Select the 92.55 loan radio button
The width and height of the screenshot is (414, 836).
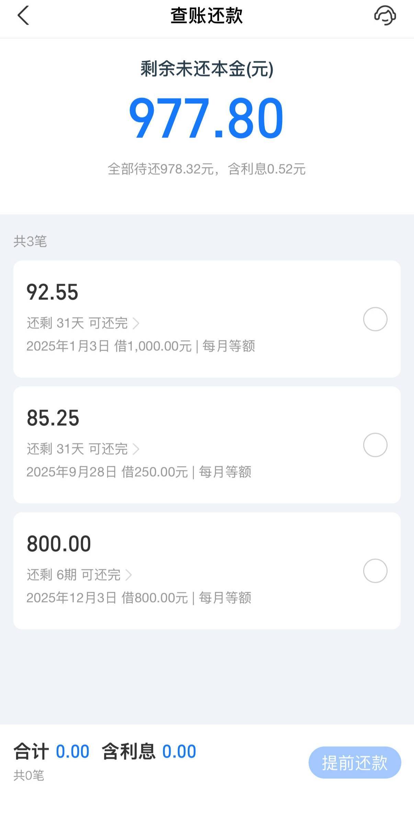tap(375, 319)
